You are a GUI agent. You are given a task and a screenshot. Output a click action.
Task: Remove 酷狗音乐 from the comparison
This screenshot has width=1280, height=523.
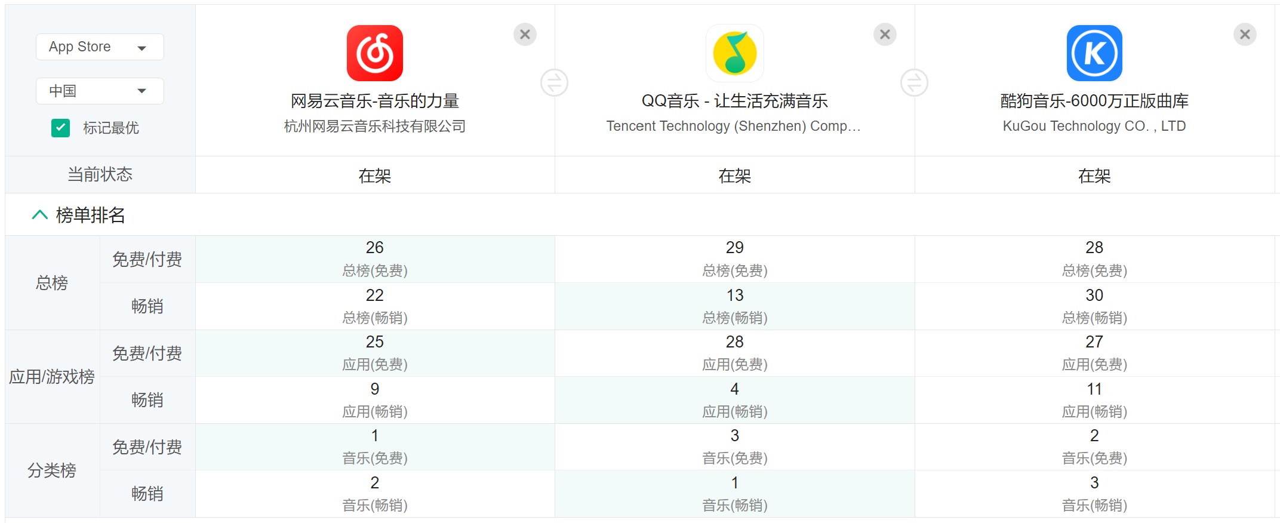(1244, 34)
